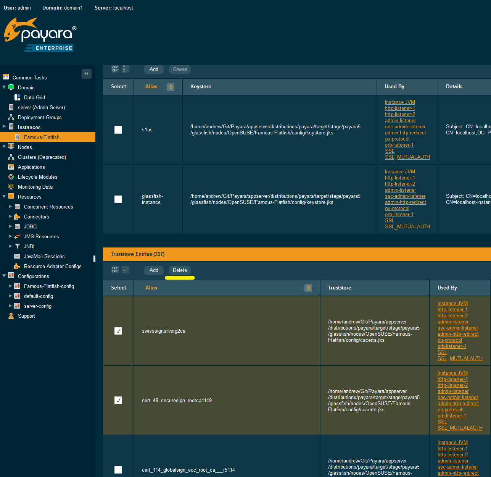The height and width of the screenshot is (477, 491).
Task: Sort truststore table by Alias column
Action: tap(308, 288)
